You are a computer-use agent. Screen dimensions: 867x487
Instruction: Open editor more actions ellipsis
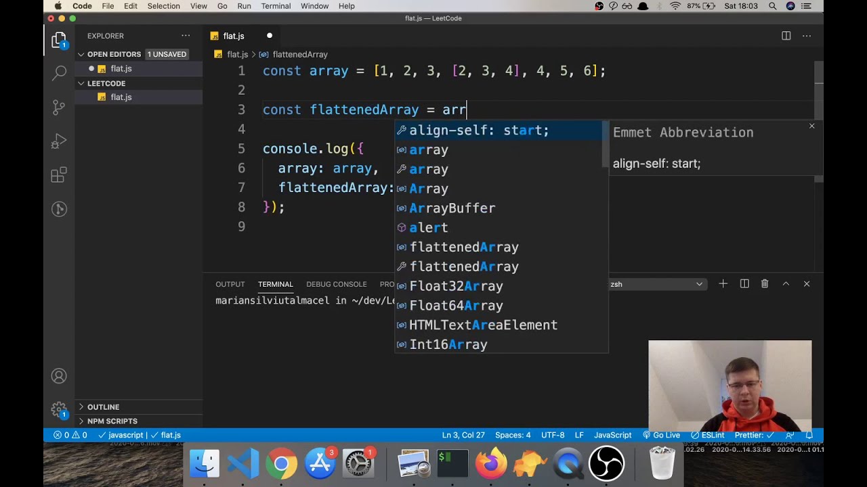click(x=807, y=36)
